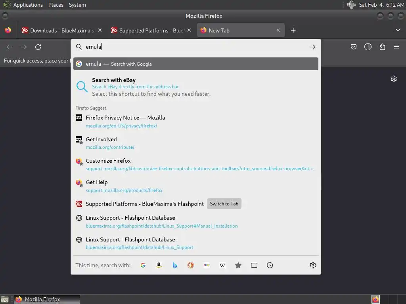Open the System menu

77,5
